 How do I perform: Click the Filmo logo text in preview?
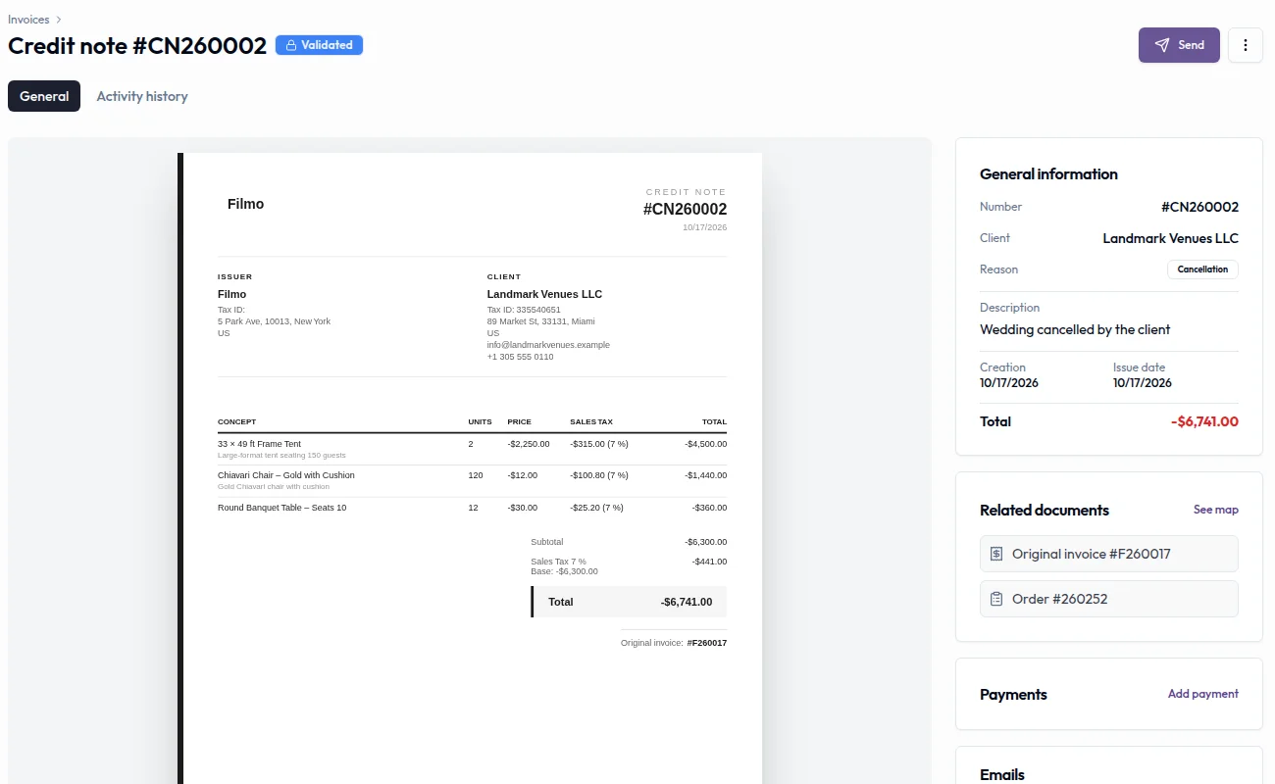coord(245,204)
